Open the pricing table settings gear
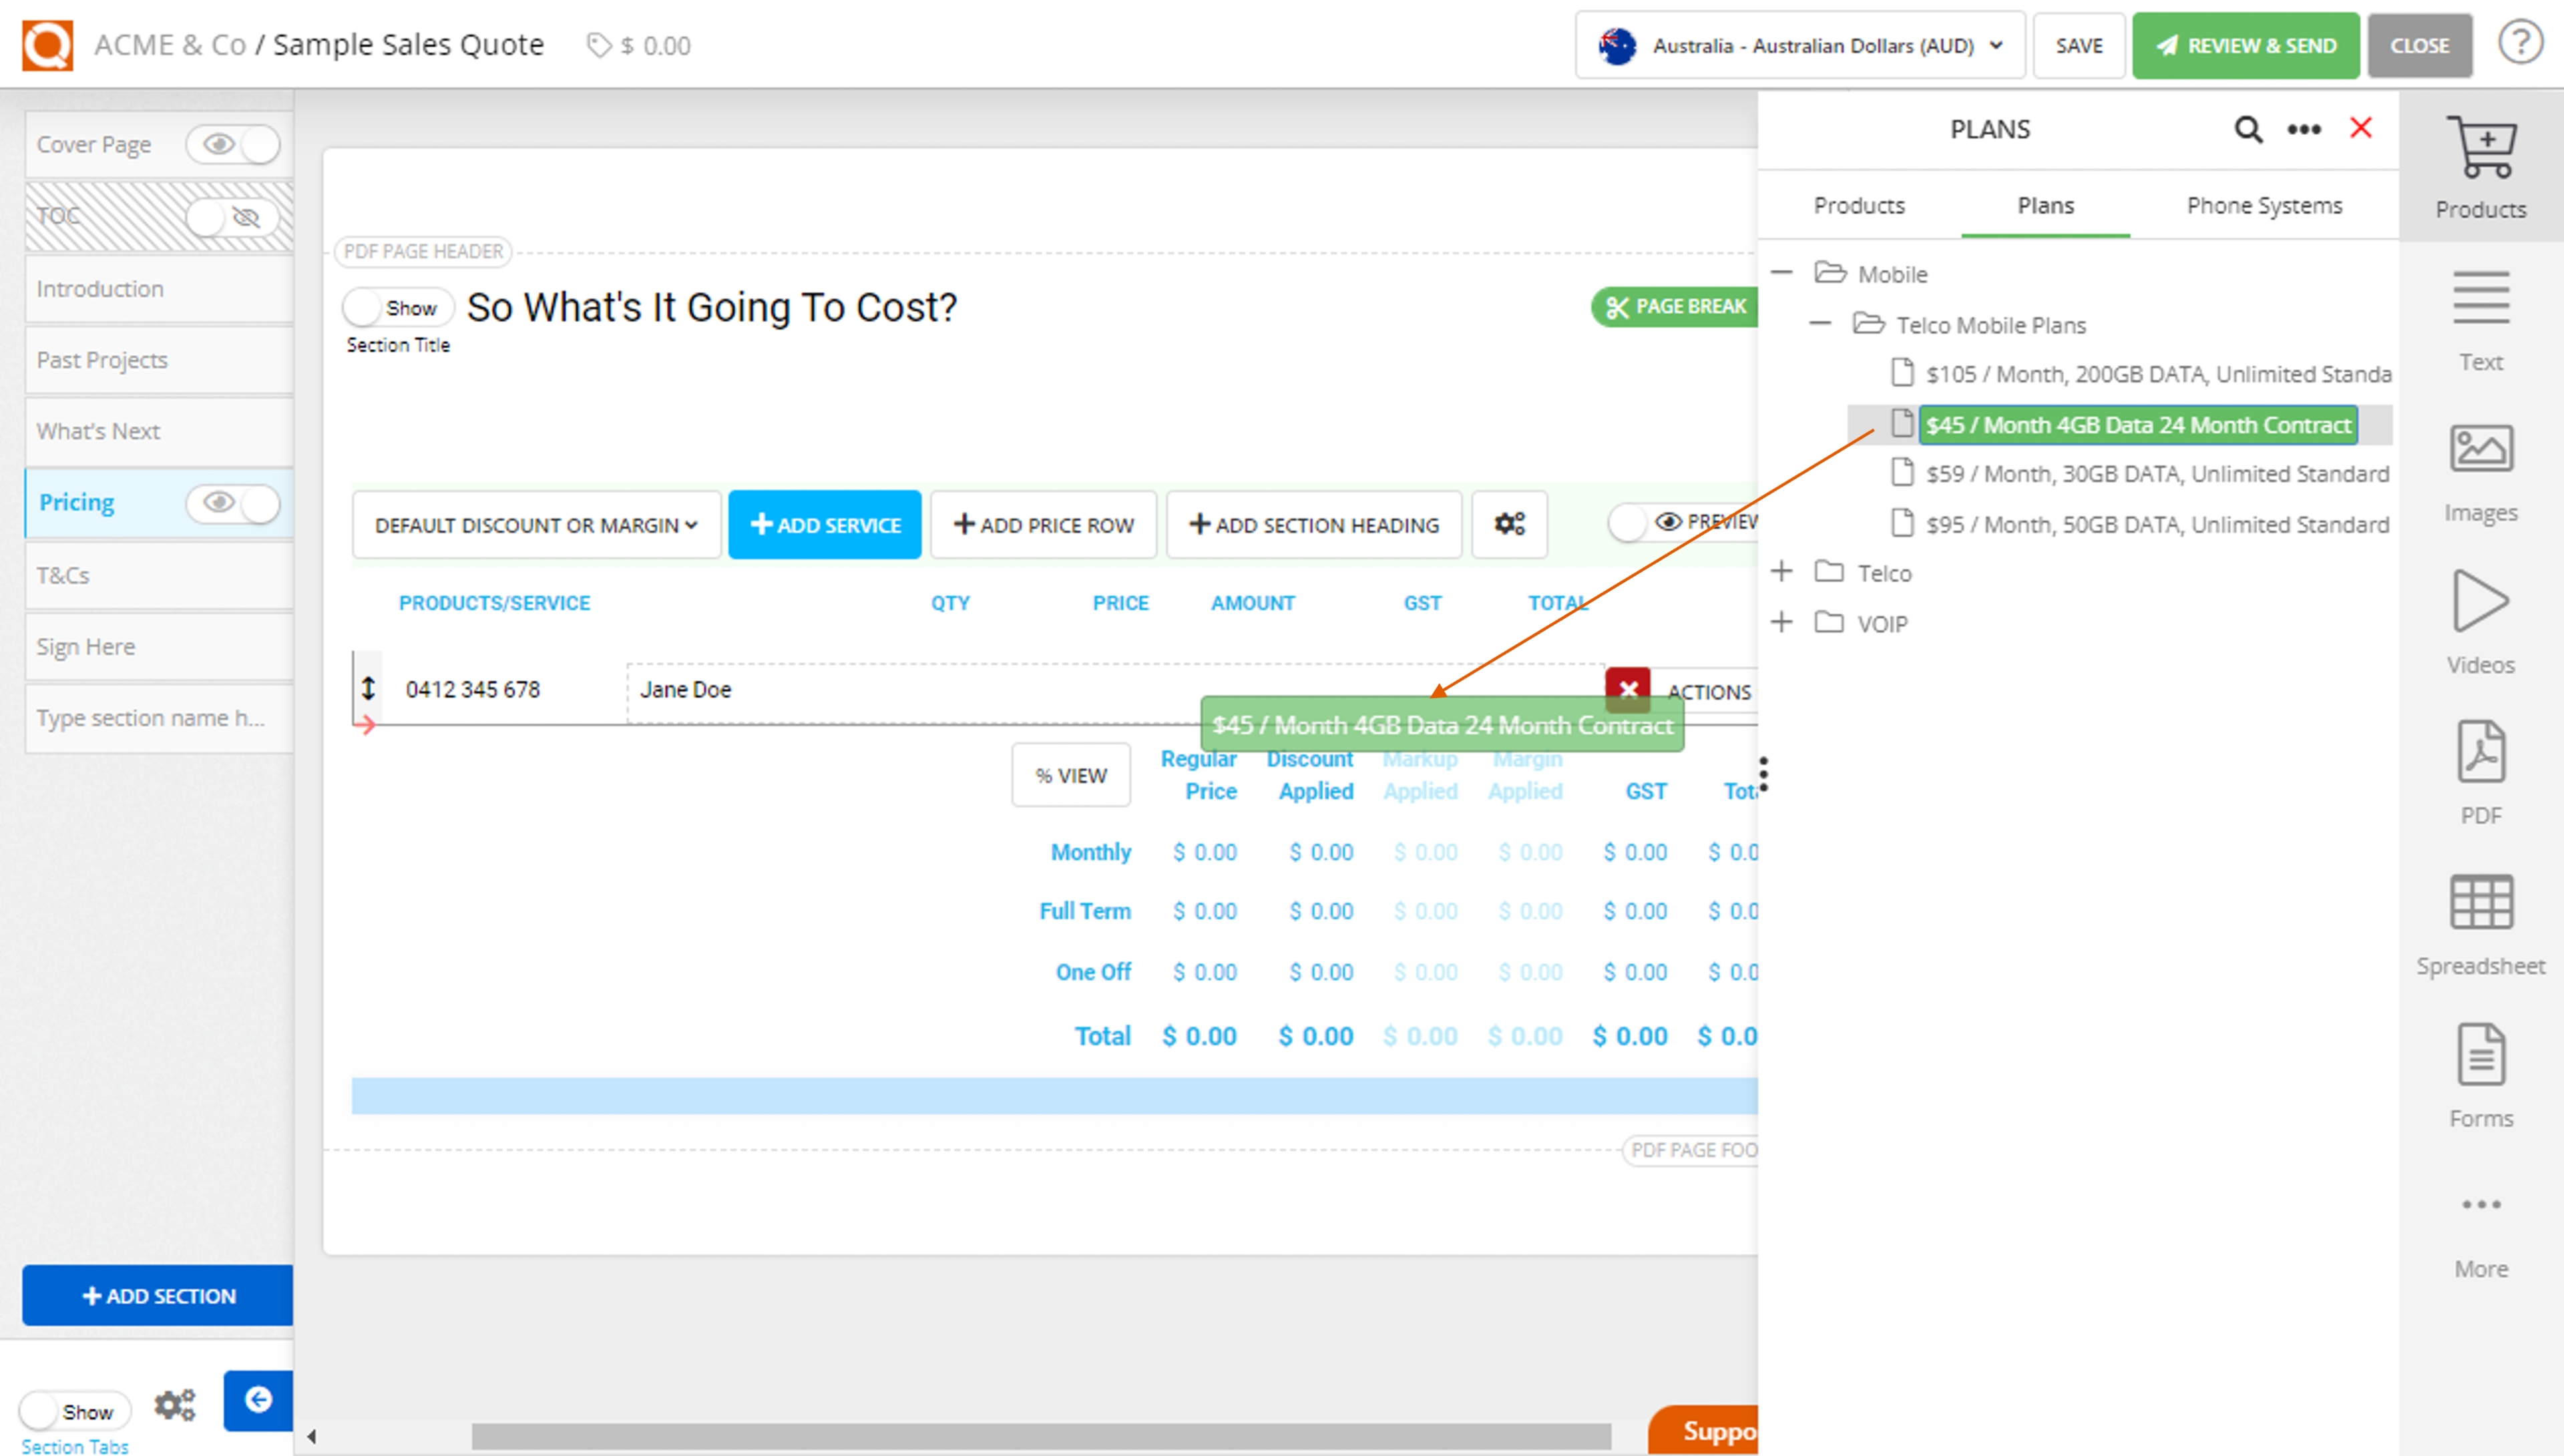The width and height of the screenshot is (2564, 1456). [1509, 524]
